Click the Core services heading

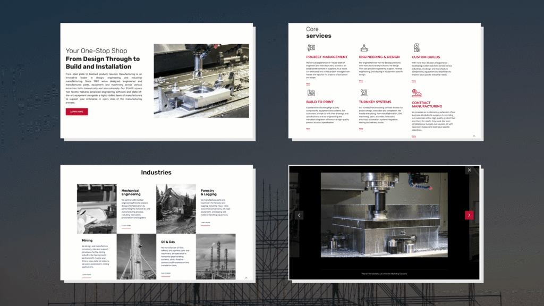point(319,32)
